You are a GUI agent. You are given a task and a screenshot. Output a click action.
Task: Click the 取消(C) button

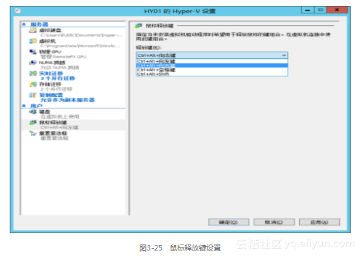tap(274, 222)
